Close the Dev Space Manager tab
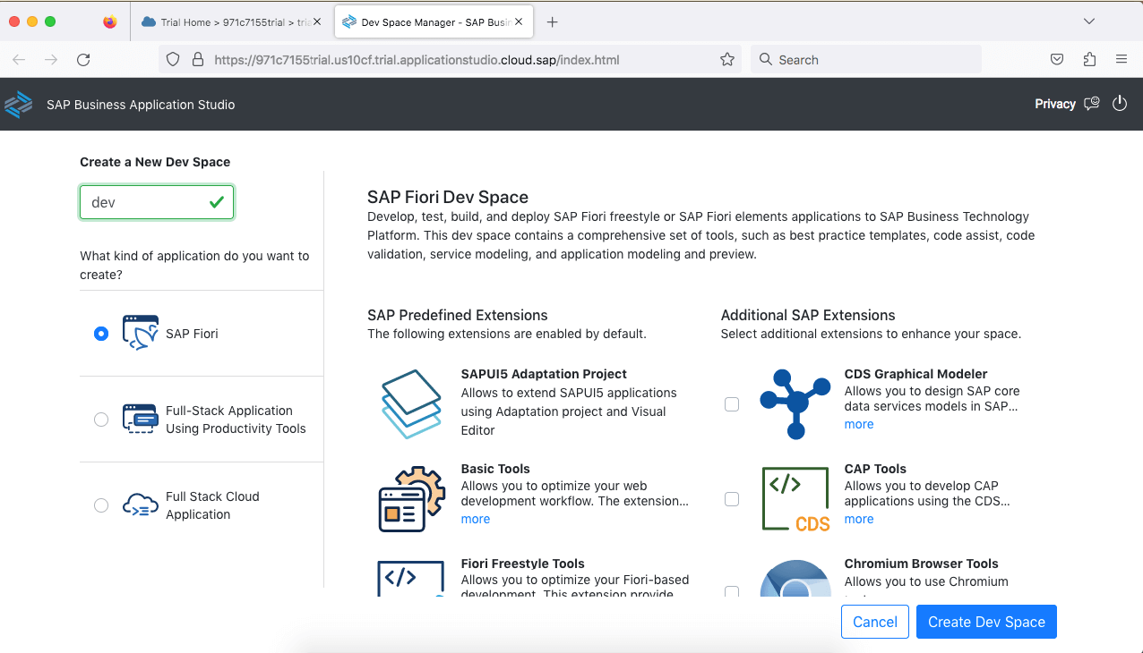Viewport: 1143px width, 653px height. coord(520,21)
